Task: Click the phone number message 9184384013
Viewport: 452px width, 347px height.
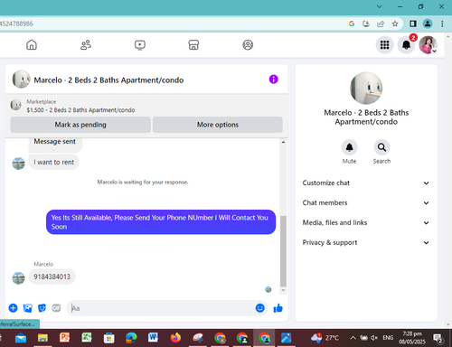Action: click(x=52, y=277)
